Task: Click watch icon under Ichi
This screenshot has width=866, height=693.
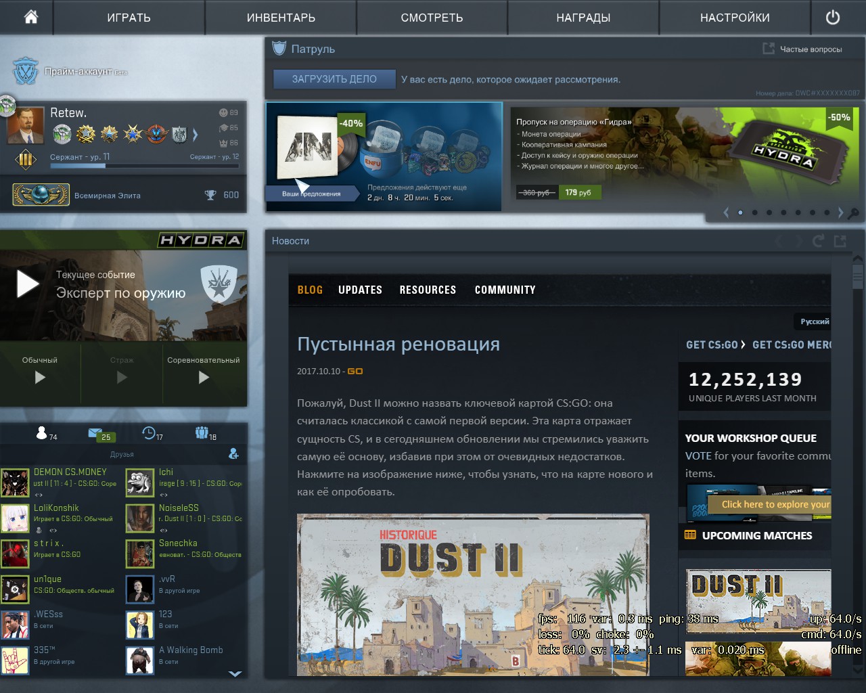Action: [163, 494]
